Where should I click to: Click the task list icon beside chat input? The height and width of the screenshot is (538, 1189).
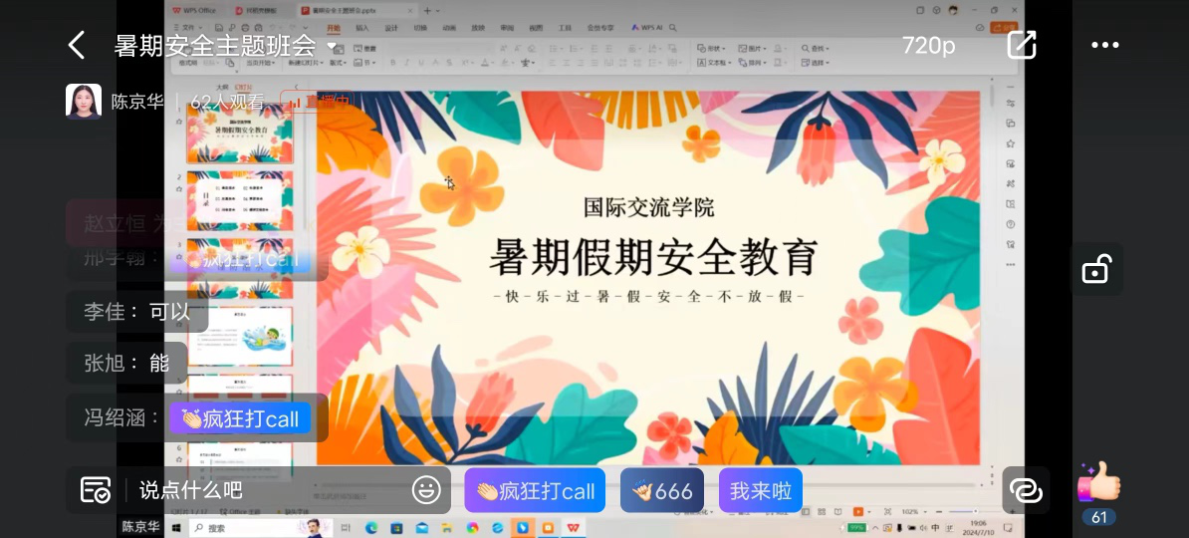[96, 490]
